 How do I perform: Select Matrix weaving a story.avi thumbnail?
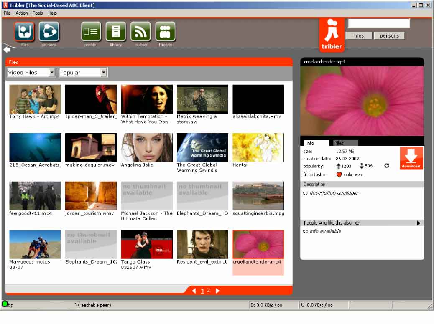click(x=203, y=99)
